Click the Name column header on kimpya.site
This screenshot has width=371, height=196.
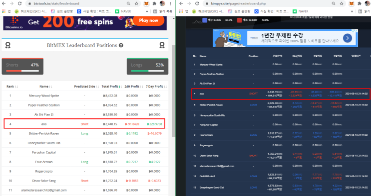(203, 56)
